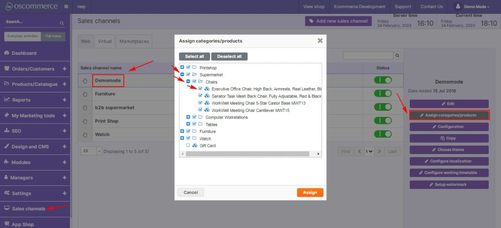This screenshot has height=228, width=501.
Task: Click the sales channel search field
Action: point(368,56)
